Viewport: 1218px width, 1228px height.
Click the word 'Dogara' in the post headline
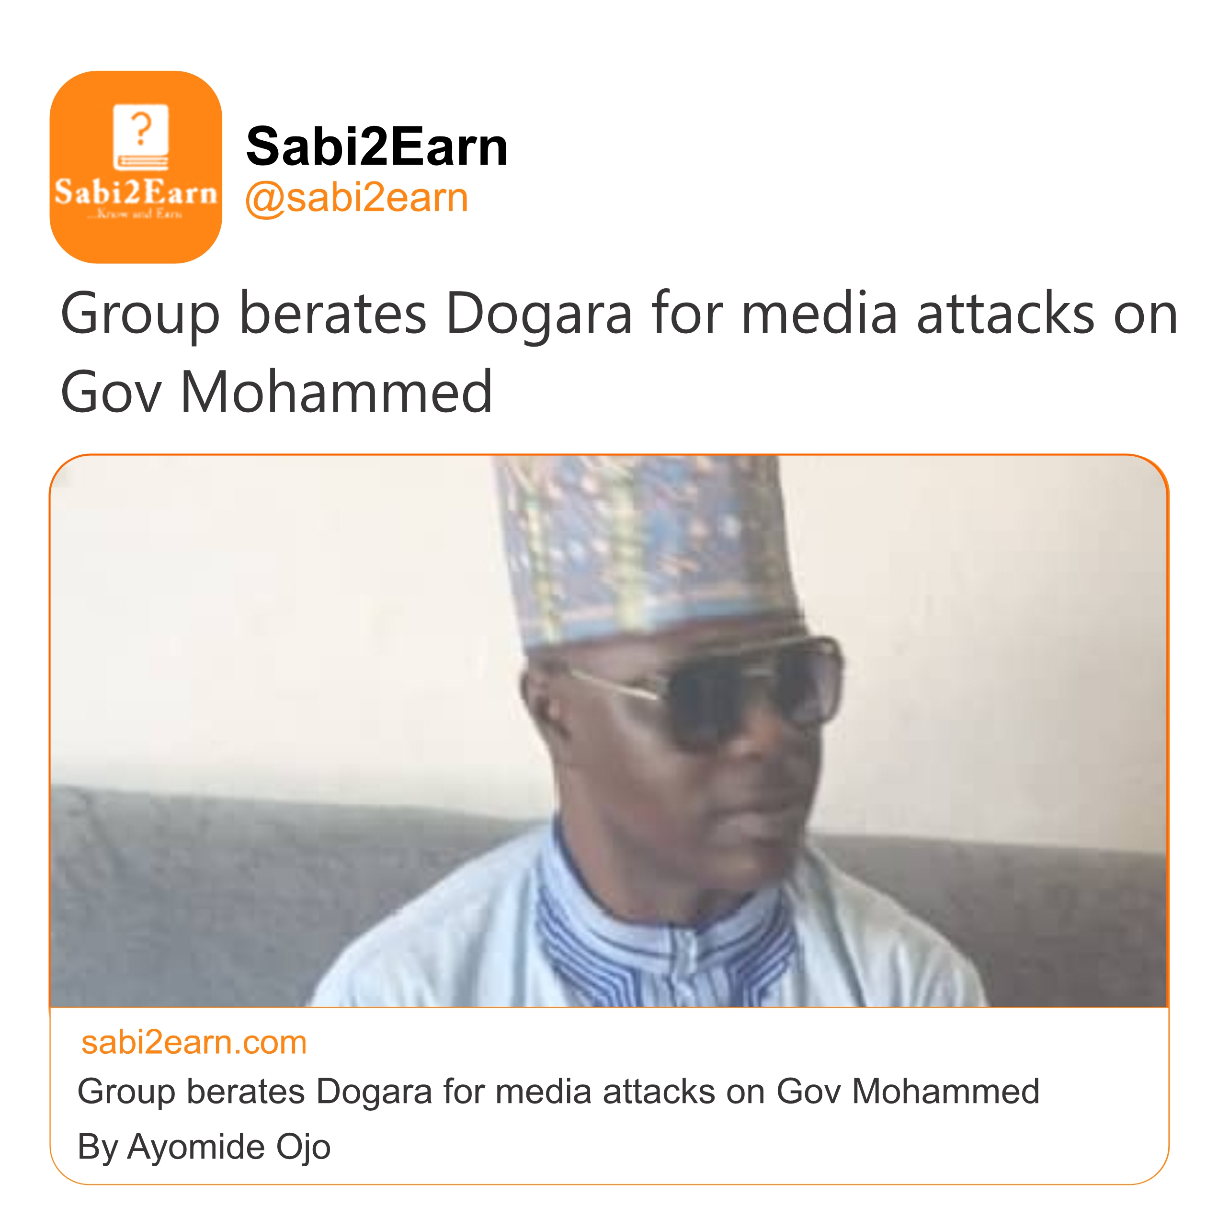click(x=539, y=314)
